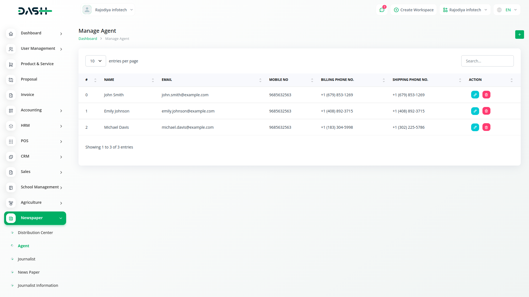Viewport: 529px width, 297px height.
Task: Open entries per page dropdown
Action: tap(96, 61)
